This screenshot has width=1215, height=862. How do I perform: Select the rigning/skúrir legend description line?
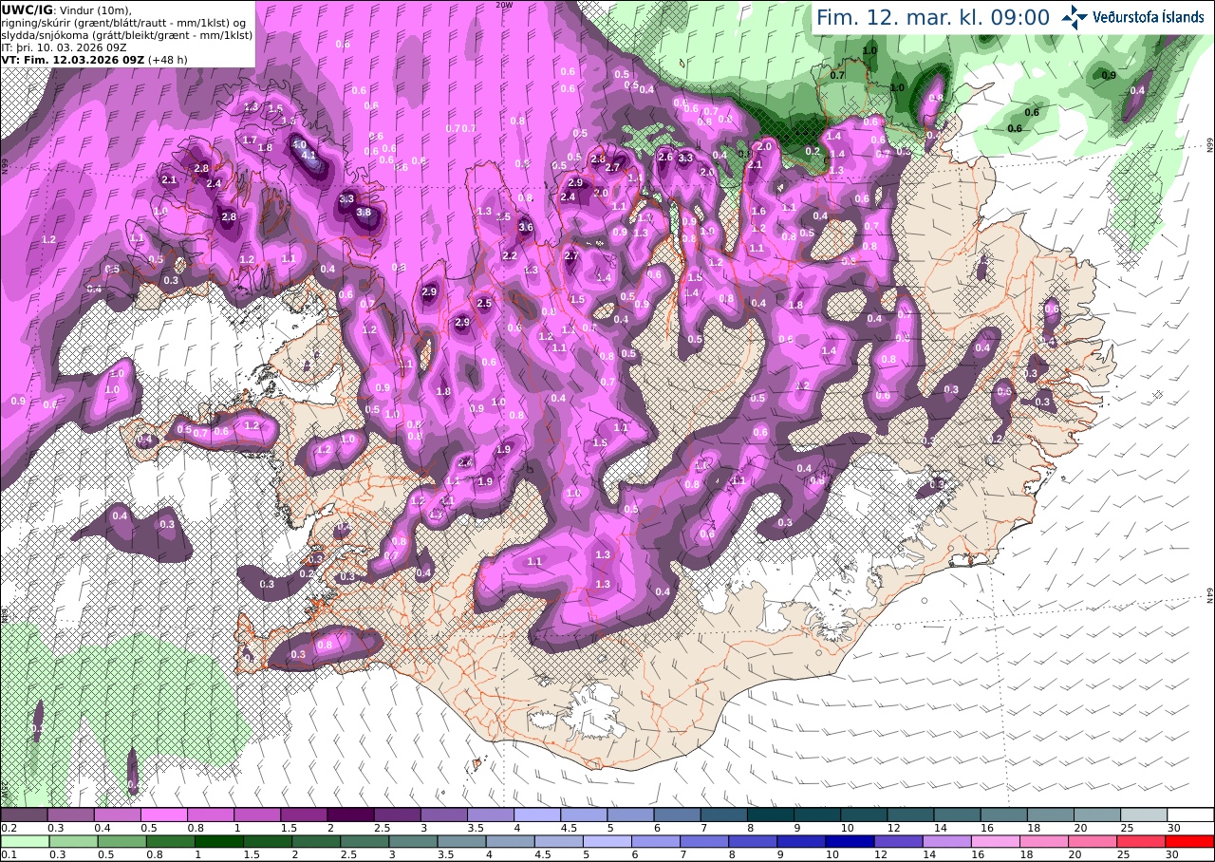tap(123, 22)
